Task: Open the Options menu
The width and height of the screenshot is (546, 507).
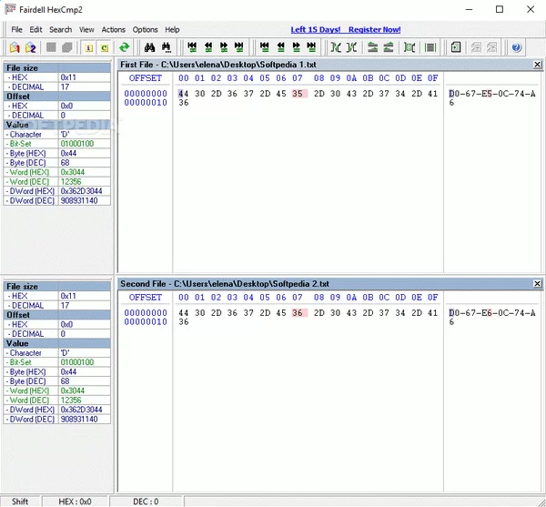Action: pyautogui.click(x=146, y=30)
